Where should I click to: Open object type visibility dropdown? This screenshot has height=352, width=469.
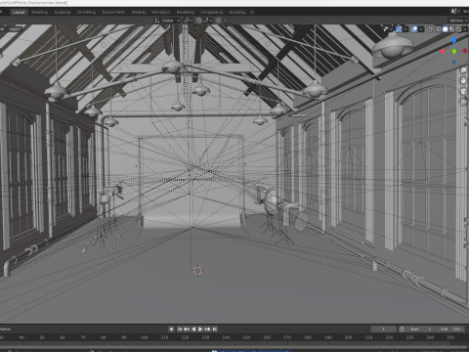tap(388, 29)
